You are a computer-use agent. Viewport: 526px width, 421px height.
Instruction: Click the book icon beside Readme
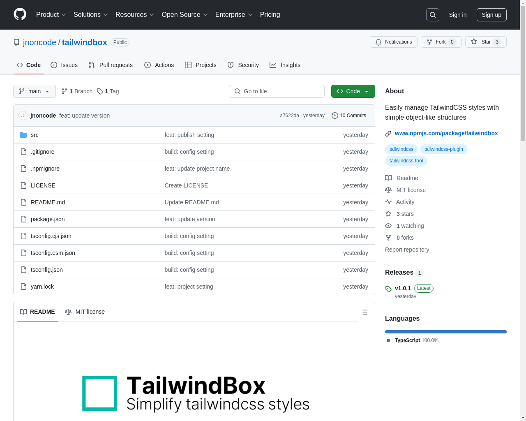(x=388, y=178)
